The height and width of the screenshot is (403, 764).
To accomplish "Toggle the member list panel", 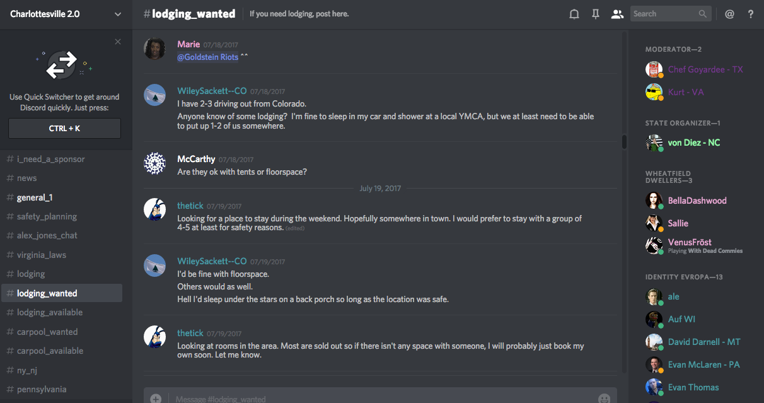I will [x=617, y=14].
